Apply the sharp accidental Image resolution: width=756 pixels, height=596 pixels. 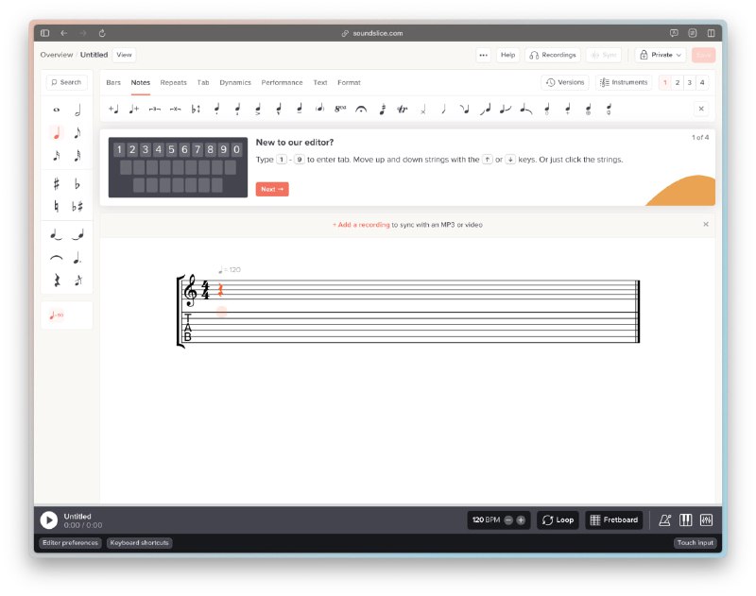[56, 183]
